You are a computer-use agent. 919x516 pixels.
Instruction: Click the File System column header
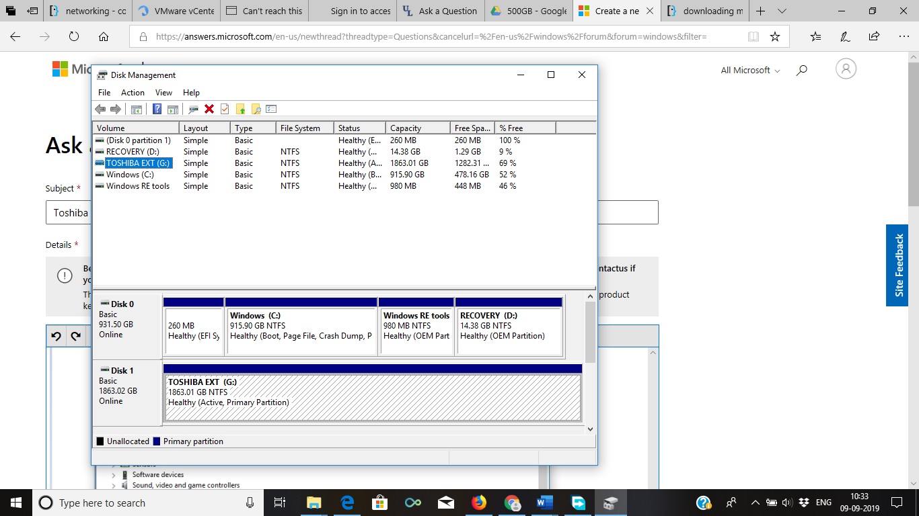pyautogui.click(x=305, y=128)
